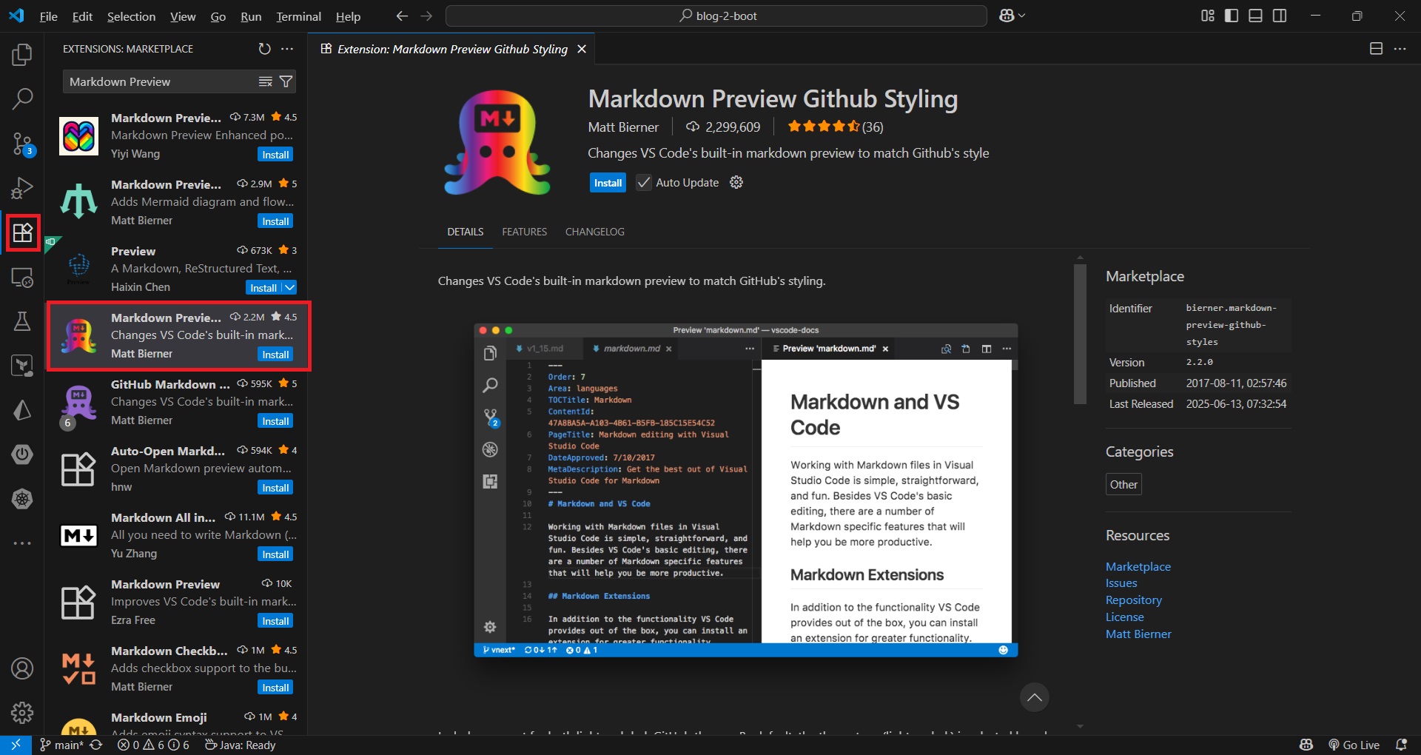This screenshot has width=1421, height=755.
Task: Click Go Live in the status bar
Action: click(1354, 745)
